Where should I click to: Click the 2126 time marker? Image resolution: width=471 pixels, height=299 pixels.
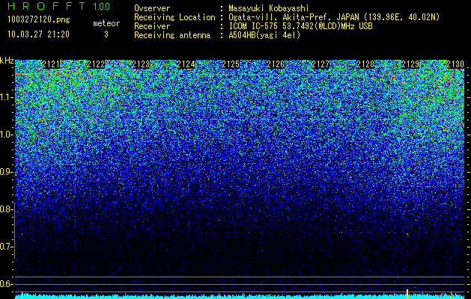276,64
